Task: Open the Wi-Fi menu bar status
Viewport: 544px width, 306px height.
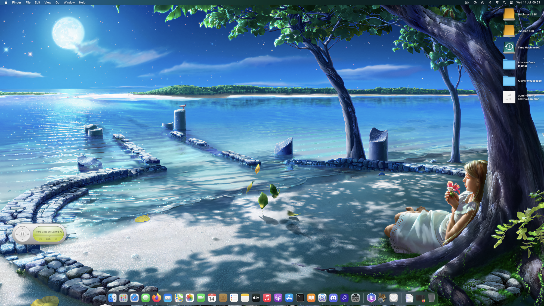Action: coord(497,2)
